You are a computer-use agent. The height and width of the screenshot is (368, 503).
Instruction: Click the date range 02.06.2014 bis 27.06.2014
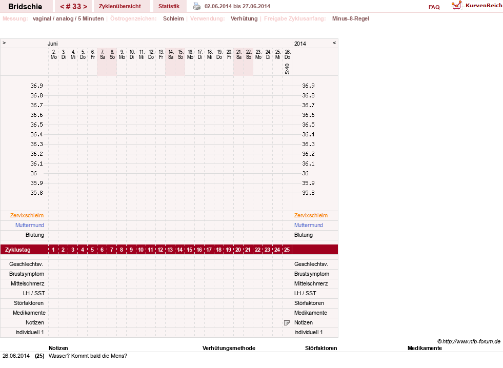pyautogui.click(x=237, y=6)
